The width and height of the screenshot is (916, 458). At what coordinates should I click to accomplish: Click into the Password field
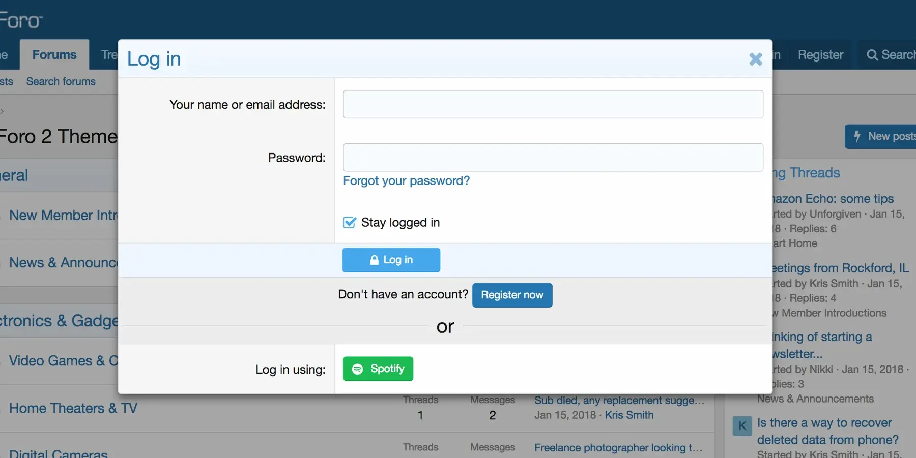coord(553,158)
